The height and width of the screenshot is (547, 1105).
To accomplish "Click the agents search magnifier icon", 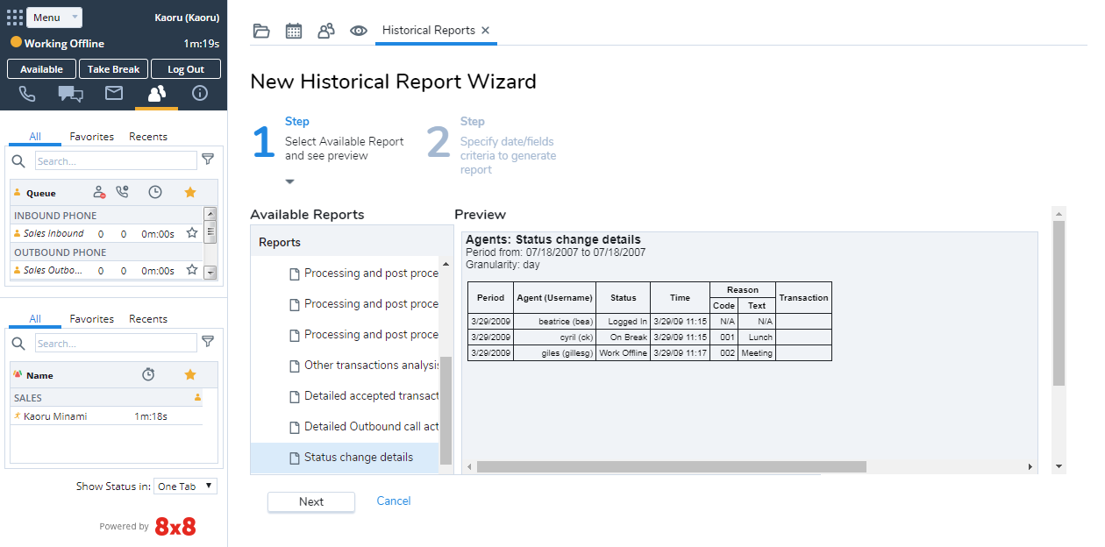I will tap(18, 343).
